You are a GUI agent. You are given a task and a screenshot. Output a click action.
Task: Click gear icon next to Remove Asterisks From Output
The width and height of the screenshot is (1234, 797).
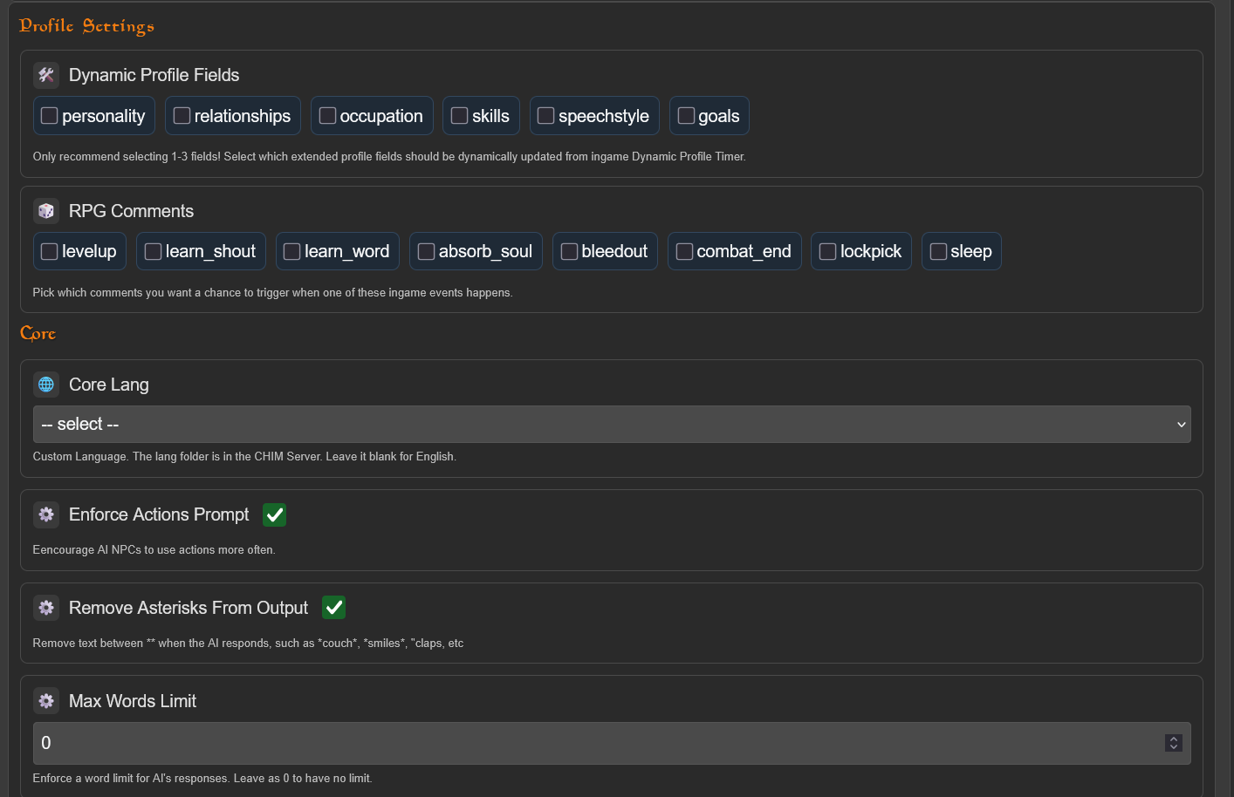pos(46,608)
